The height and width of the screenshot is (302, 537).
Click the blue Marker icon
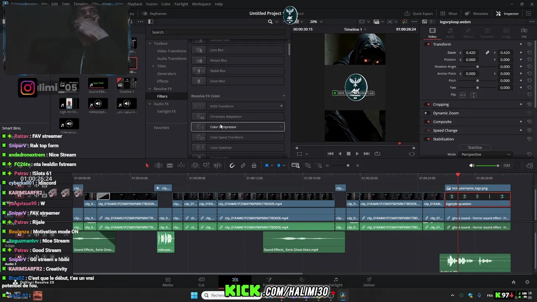tap(279, 166)
